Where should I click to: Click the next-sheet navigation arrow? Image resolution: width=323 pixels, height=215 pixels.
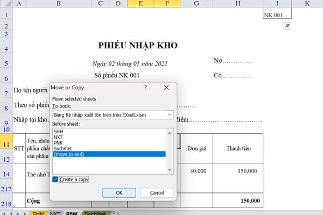point(18,213)
